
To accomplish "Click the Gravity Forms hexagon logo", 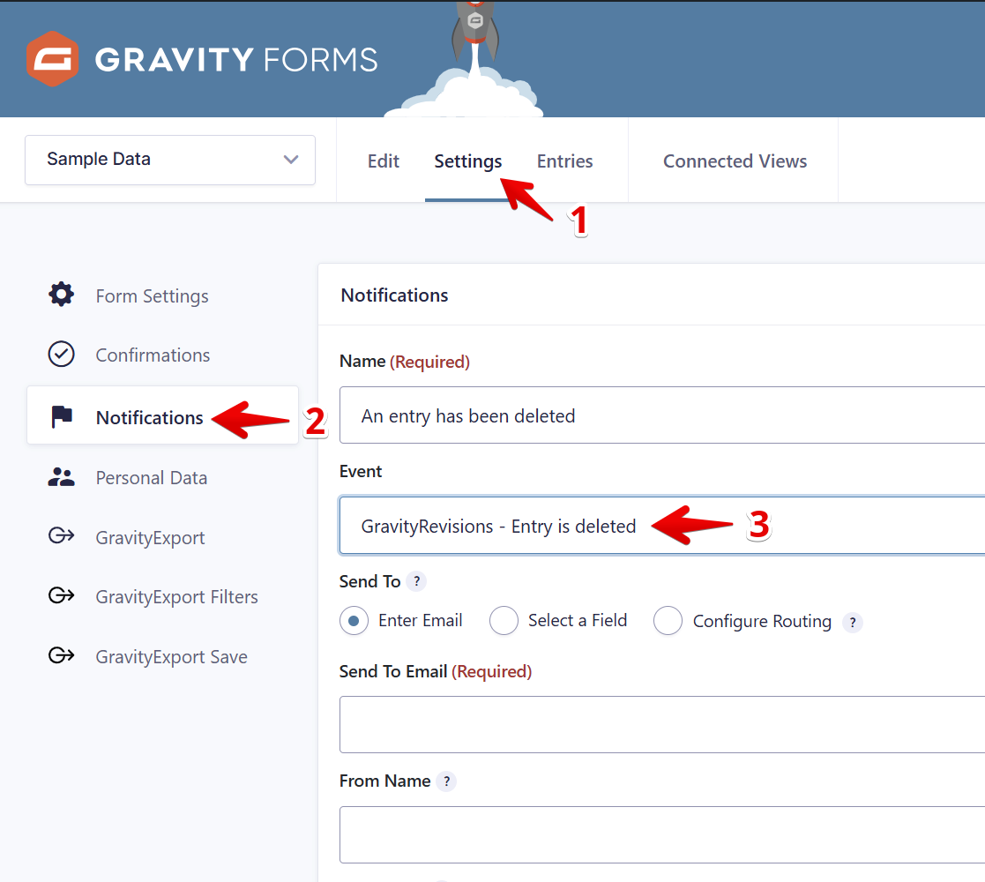I will pos(52,59).
